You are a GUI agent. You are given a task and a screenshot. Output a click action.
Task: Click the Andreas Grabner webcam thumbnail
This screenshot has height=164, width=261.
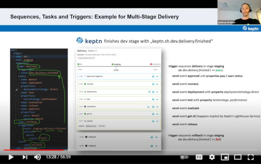pyautogui.click(x=239, y=12)
